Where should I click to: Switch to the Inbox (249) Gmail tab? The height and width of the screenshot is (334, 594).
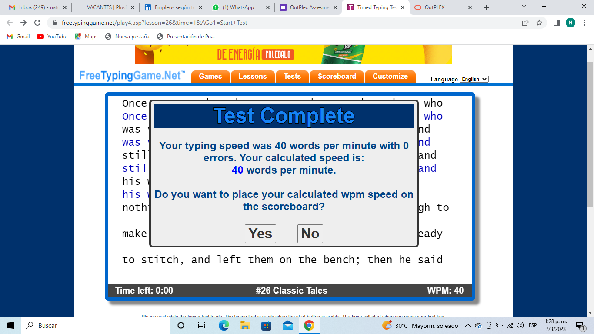pos(38,7)
